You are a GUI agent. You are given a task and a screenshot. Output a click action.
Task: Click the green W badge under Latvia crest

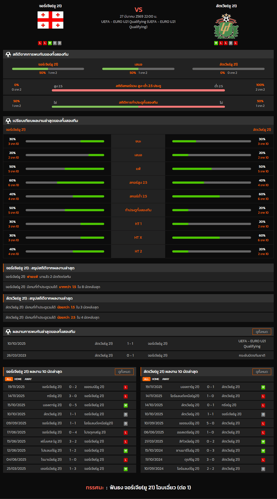click(x=216, y=43)
